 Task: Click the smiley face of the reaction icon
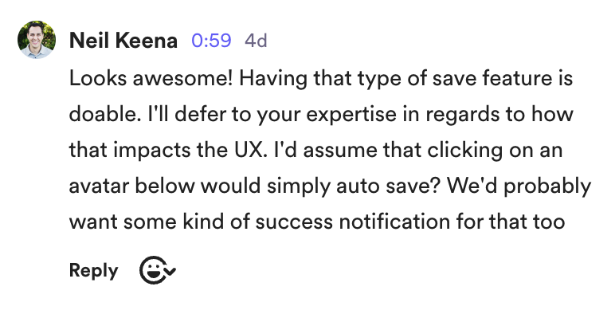pyautogui.click(x=153, y=270)
